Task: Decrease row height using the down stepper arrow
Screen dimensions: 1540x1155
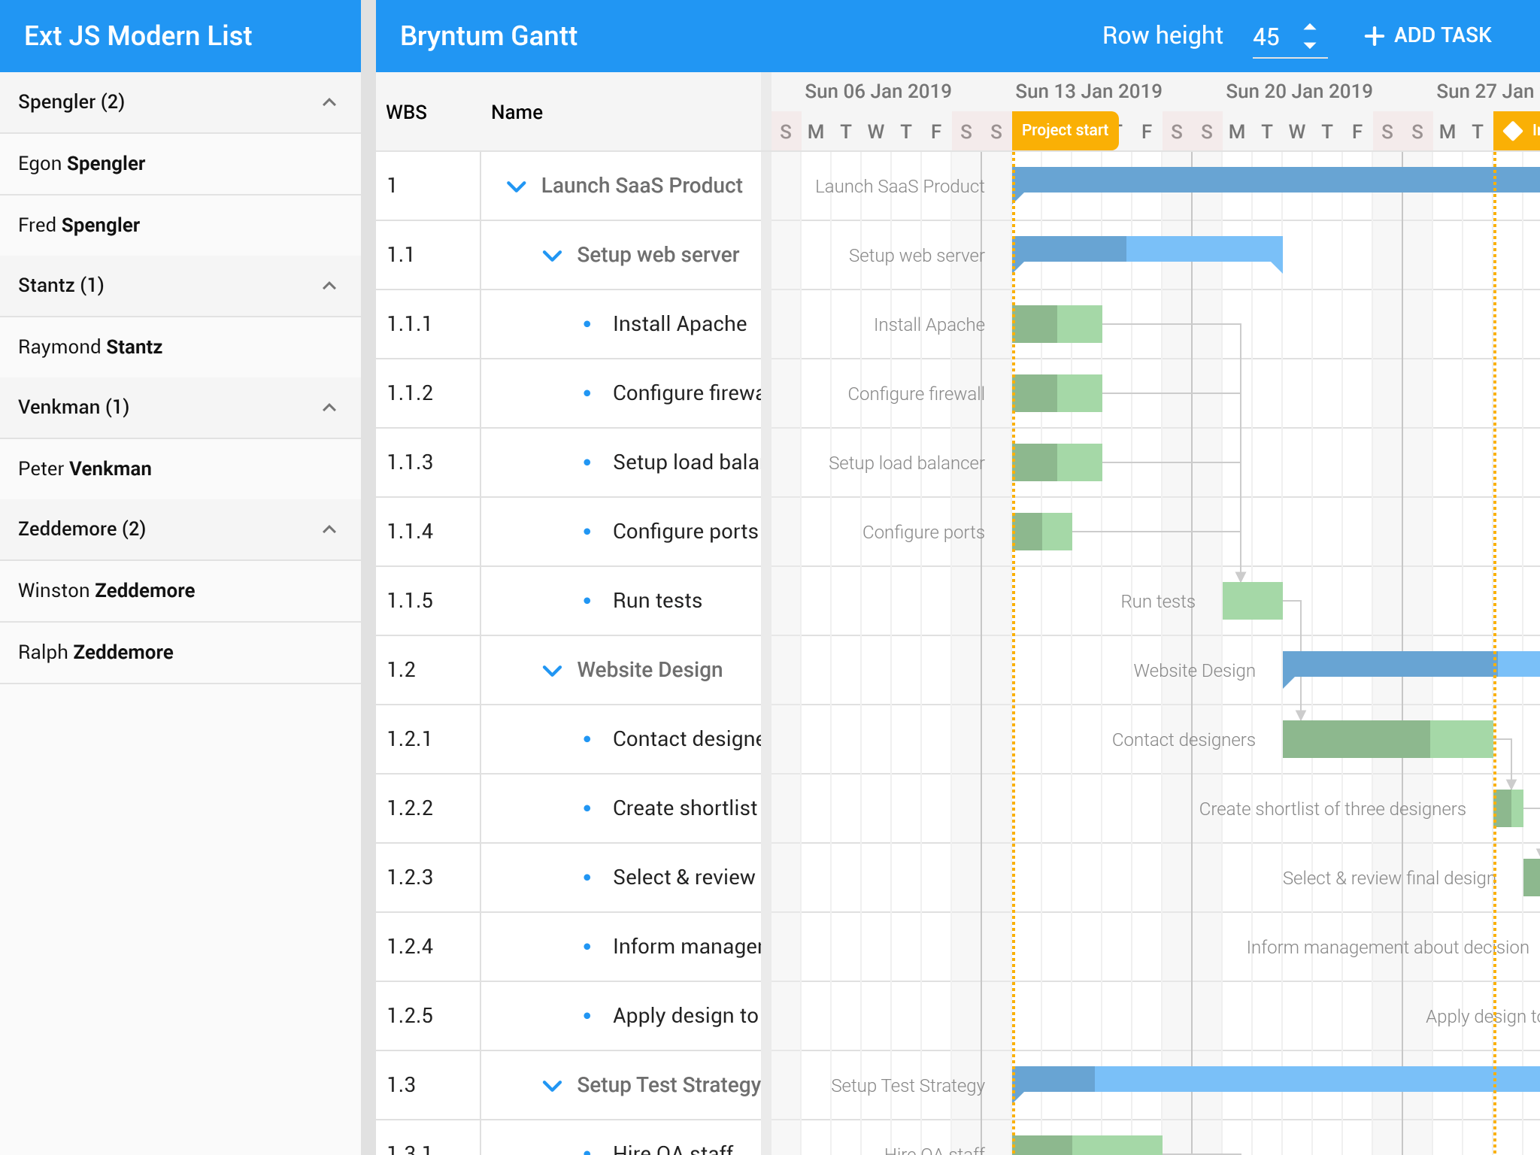Action: coord(1310,44)
